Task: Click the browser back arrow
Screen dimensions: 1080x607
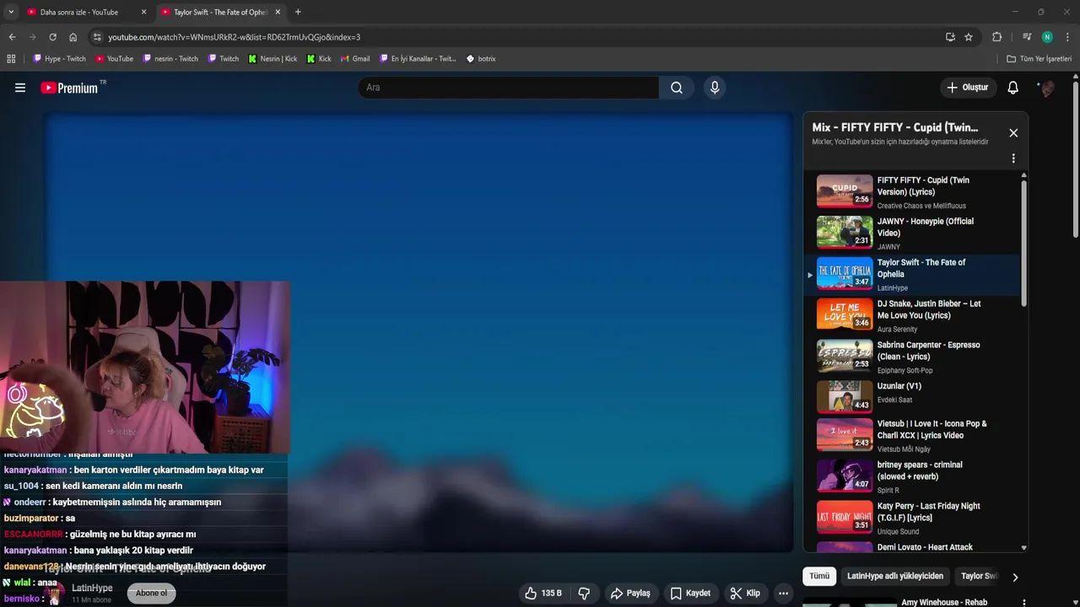Action: pos(12,37)
